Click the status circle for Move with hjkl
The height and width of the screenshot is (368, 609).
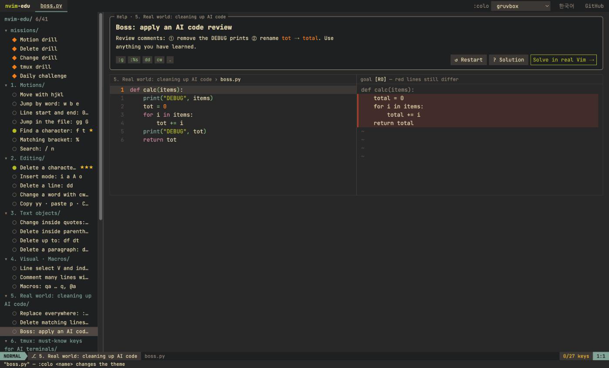pos(14,95)
